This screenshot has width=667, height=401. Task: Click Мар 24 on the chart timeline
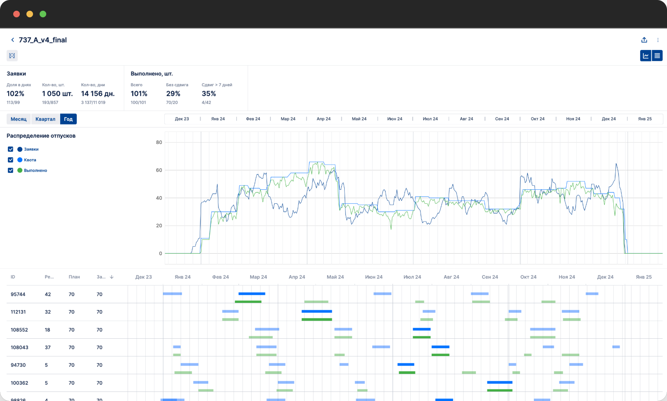pos(288,119)
